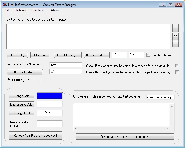Click the 'List ofText Files to convert' label

37,19
